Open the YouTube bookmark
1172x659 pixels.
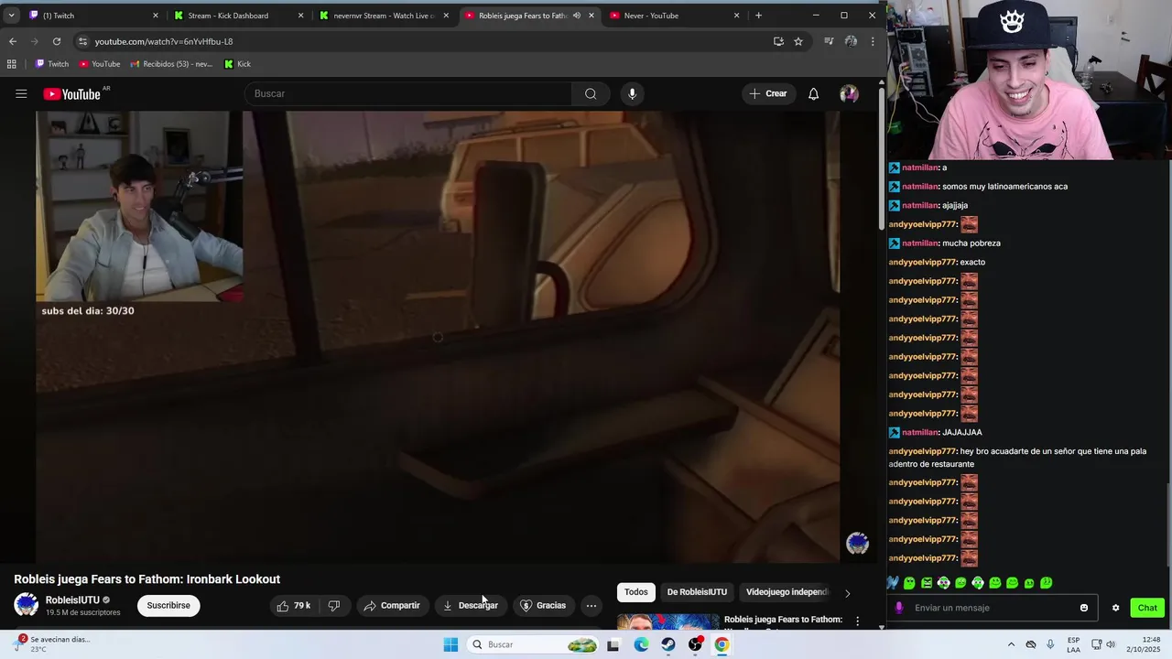[x=100, y=64]
